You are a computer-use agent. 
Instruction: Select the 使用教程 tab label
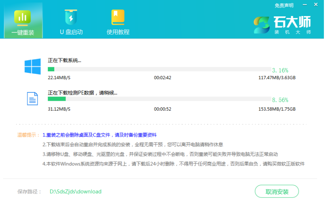[x=118, y=32]
